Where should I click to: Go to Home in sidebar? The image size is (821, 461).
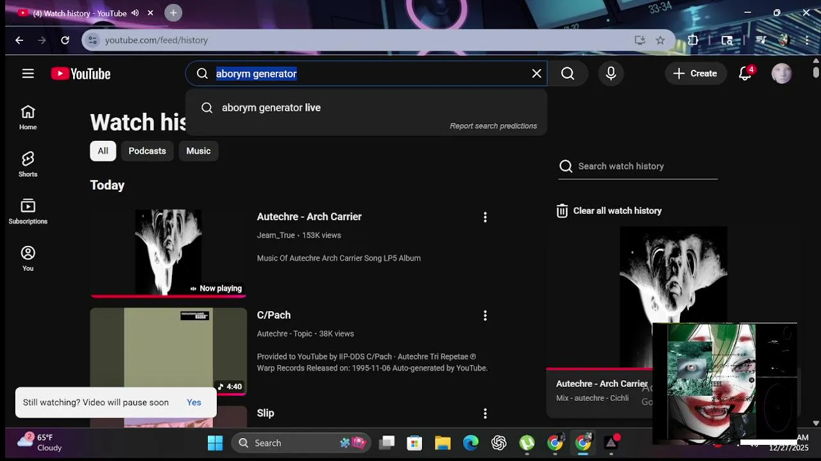coord(28,118)
